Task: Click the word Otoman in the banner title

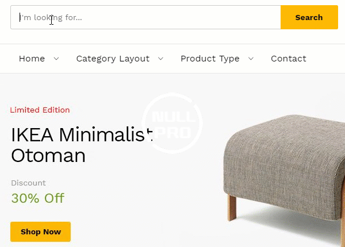Action: pos(48,156)
